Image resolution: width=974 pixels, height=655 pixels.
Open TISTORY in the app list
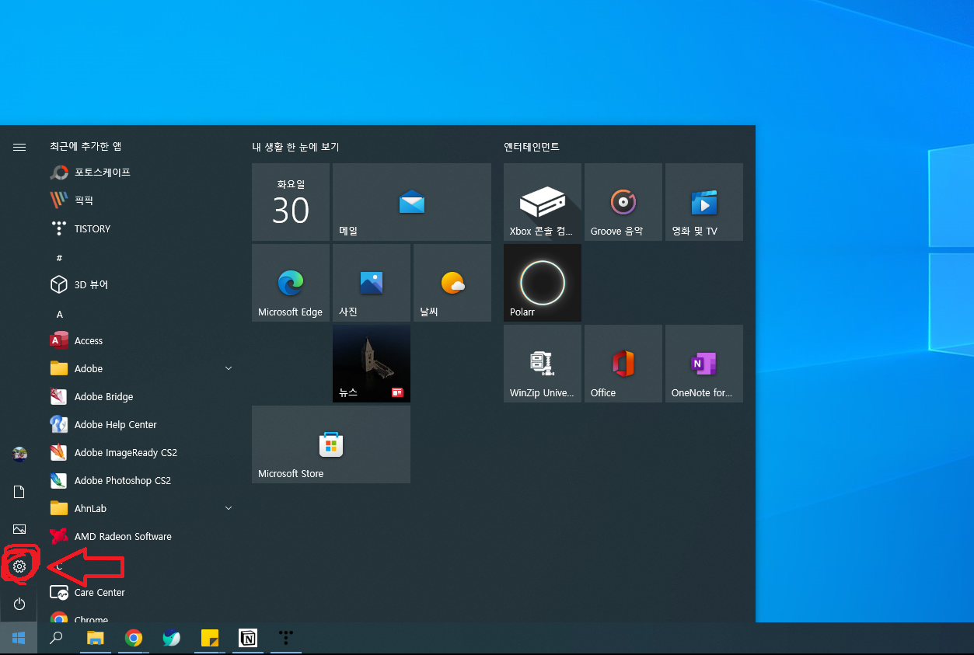(x=140, y=228)
